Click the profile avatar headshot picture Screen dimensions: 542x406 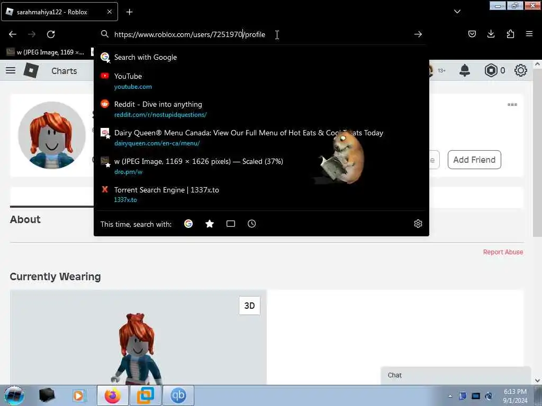52,135
